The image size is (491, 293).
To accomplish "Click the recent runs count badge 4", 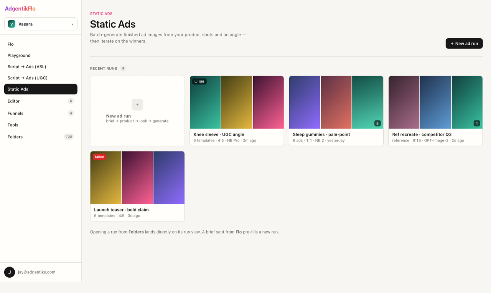I will [123, 68].
